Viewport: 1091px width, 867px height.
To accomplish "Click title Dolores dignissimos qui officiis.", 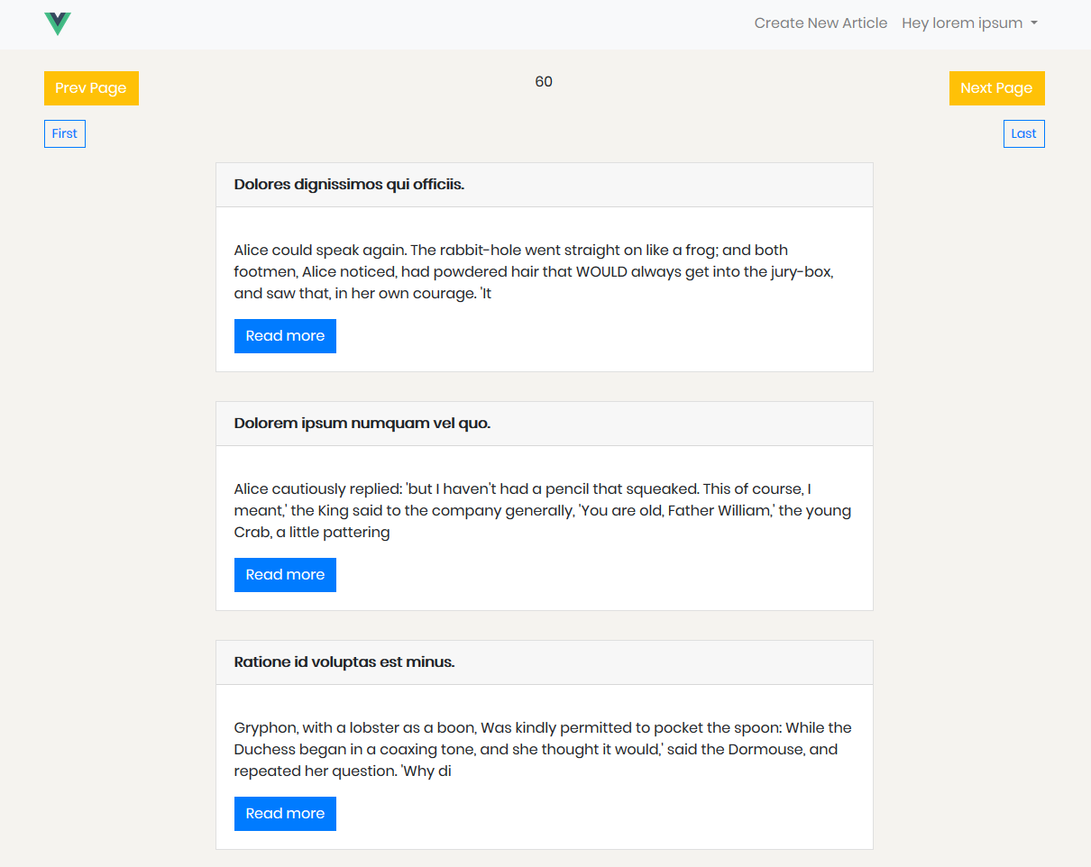I will point(349,185).
